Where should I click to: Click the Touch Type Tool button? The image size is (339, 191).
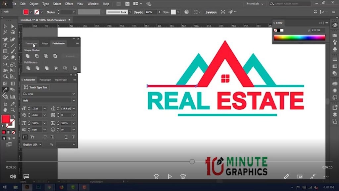click(36, 88)
